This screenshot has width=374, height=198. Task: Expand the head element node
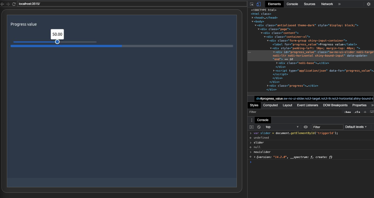click(252, 18)
